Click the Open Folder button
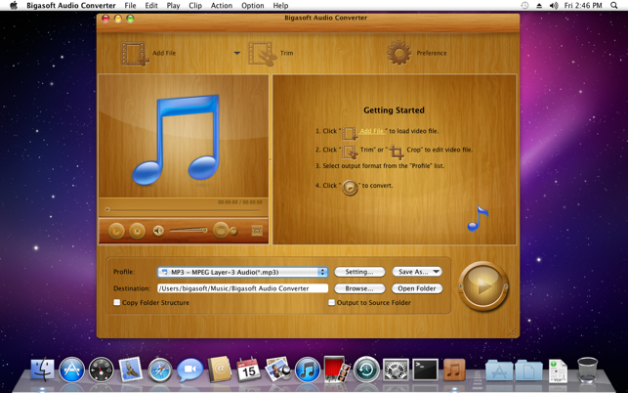 tap(417, 288)
